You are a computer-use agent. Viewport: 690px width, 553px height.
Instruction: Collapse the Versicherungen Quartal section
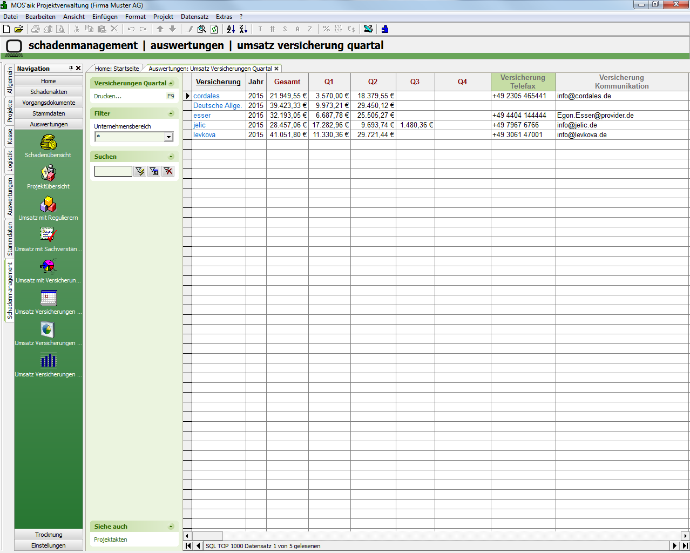pos(171,83)
